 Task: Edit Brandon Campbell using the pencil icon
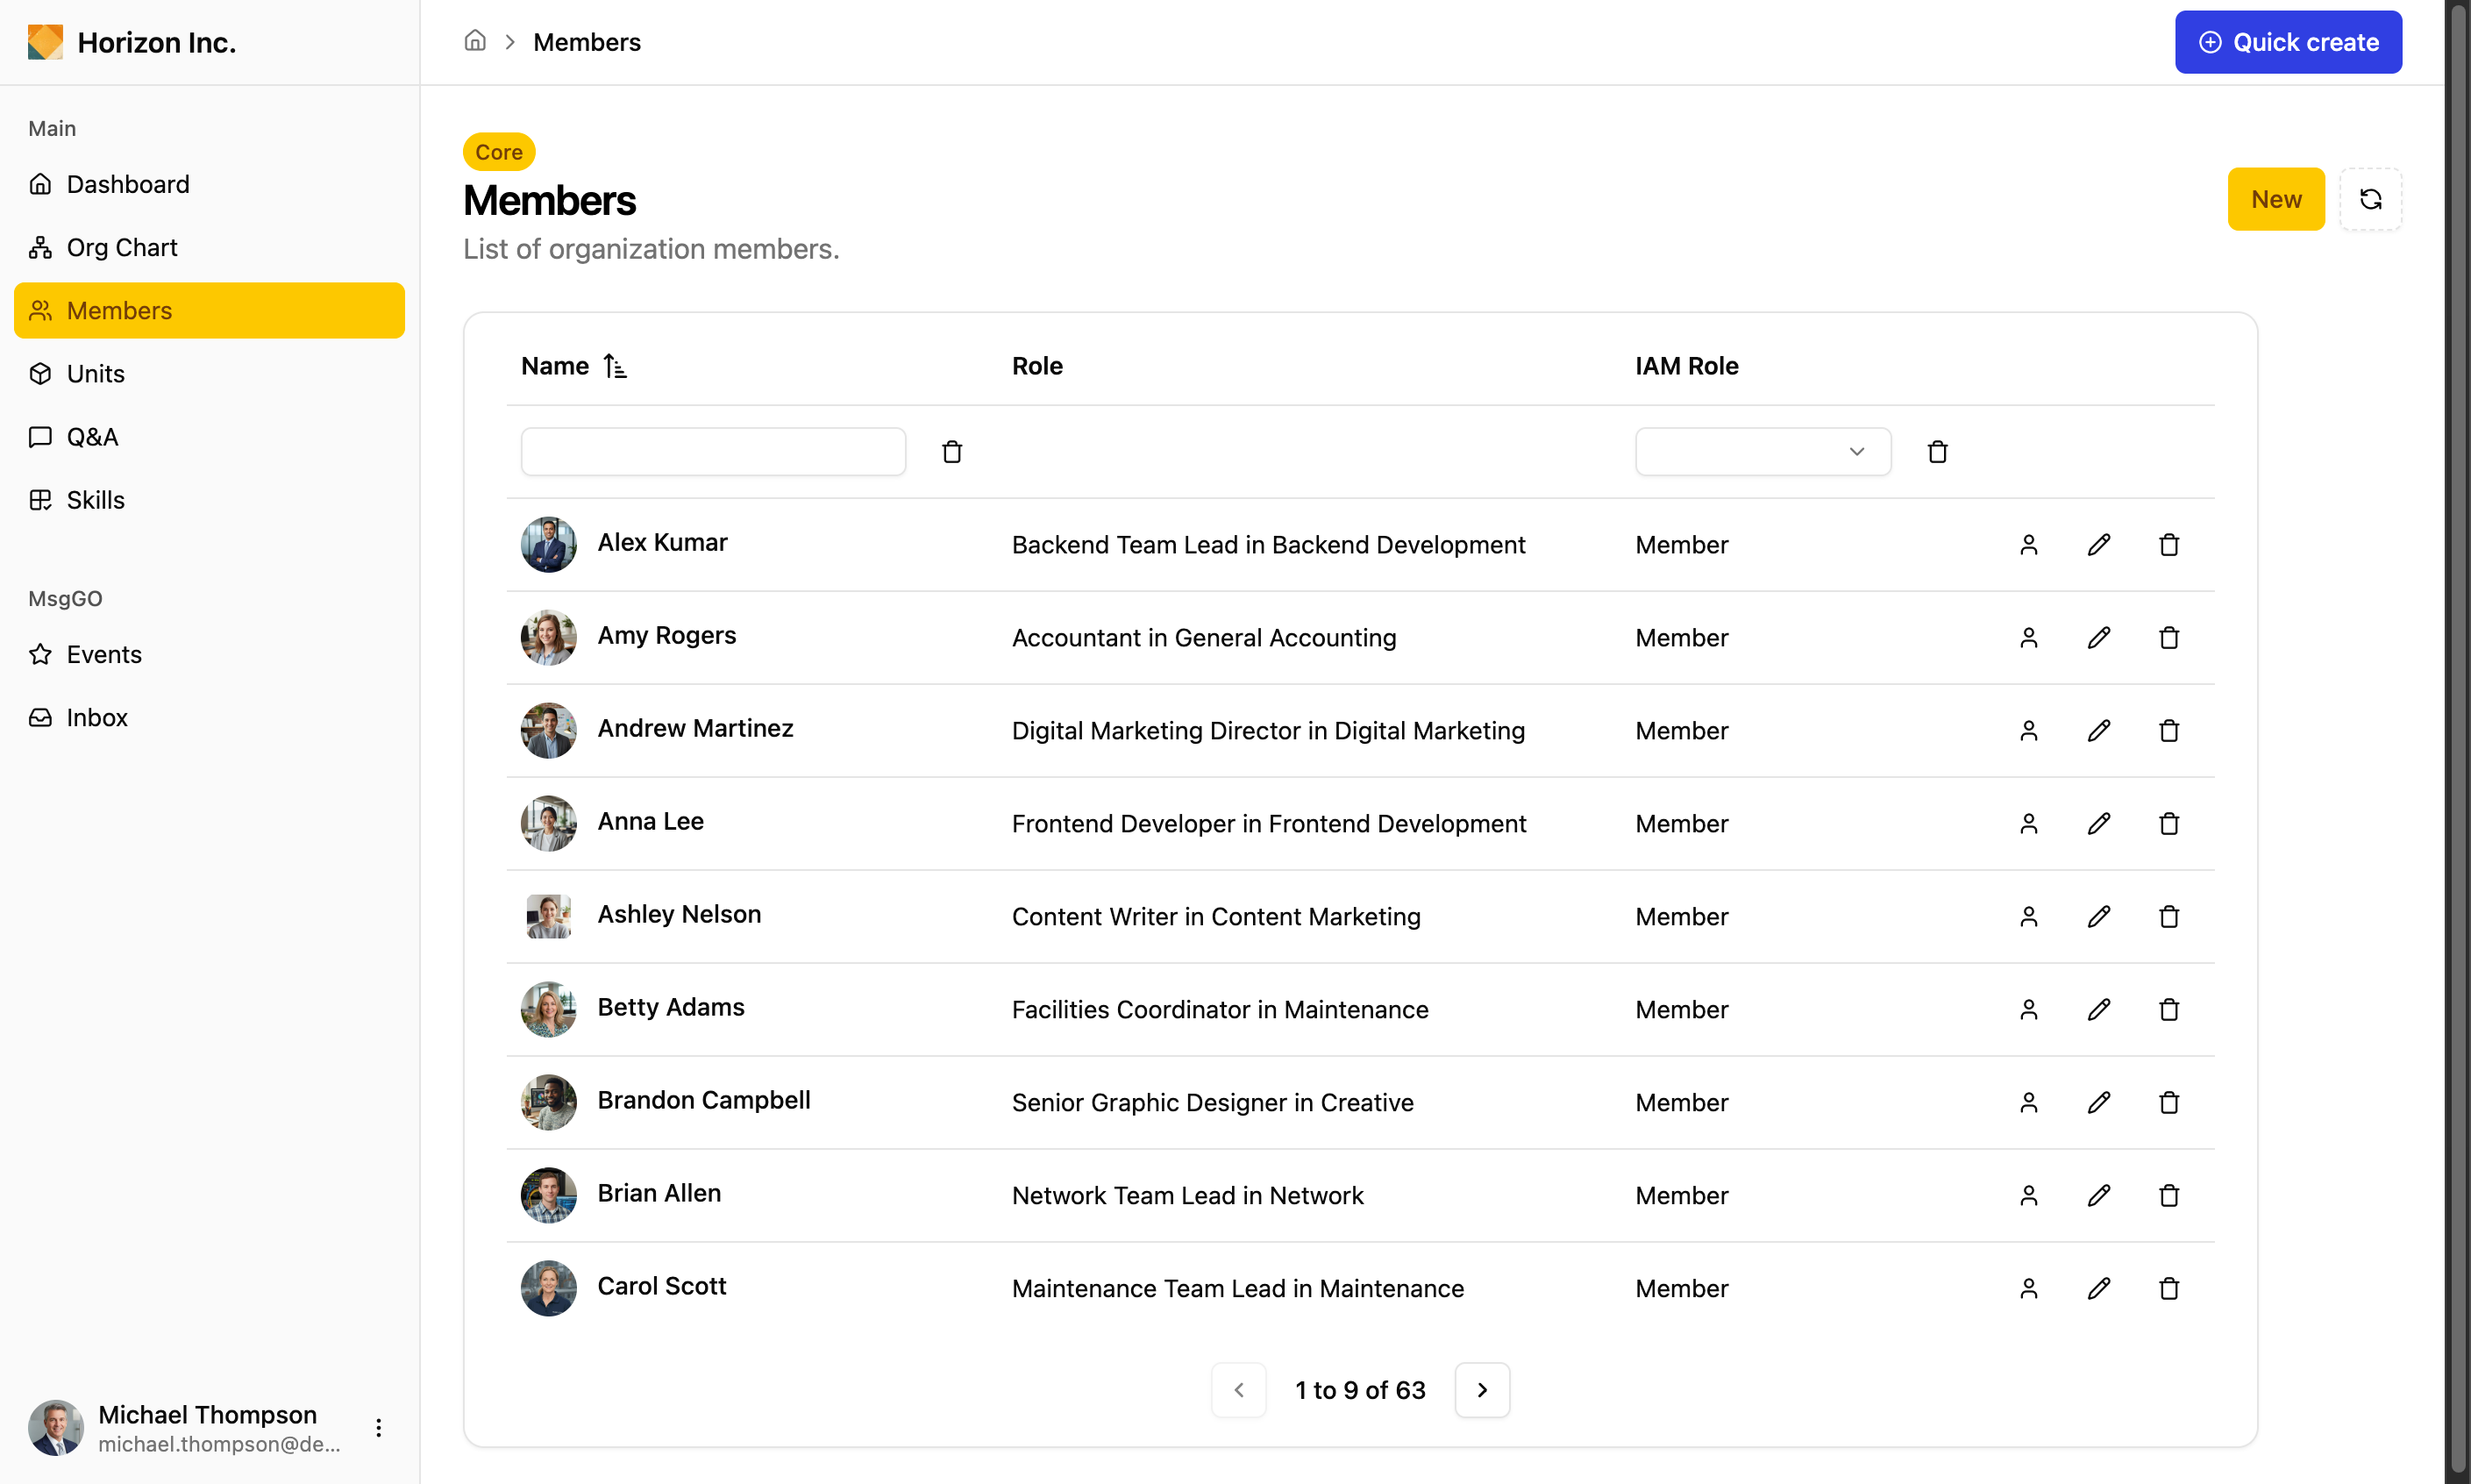(2098, 1103)
